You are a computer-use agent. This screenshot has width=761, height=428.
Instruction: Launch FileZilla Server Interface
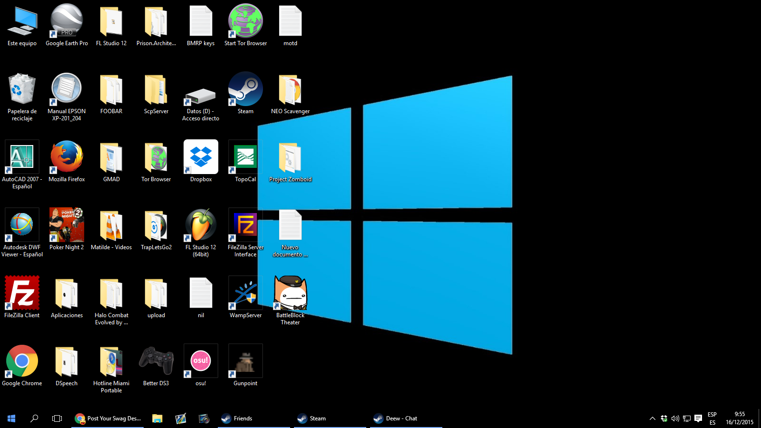point(245,233)
